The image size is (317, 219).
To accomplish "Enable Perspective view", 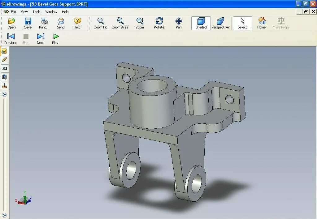I will click(x=220, y=23).
